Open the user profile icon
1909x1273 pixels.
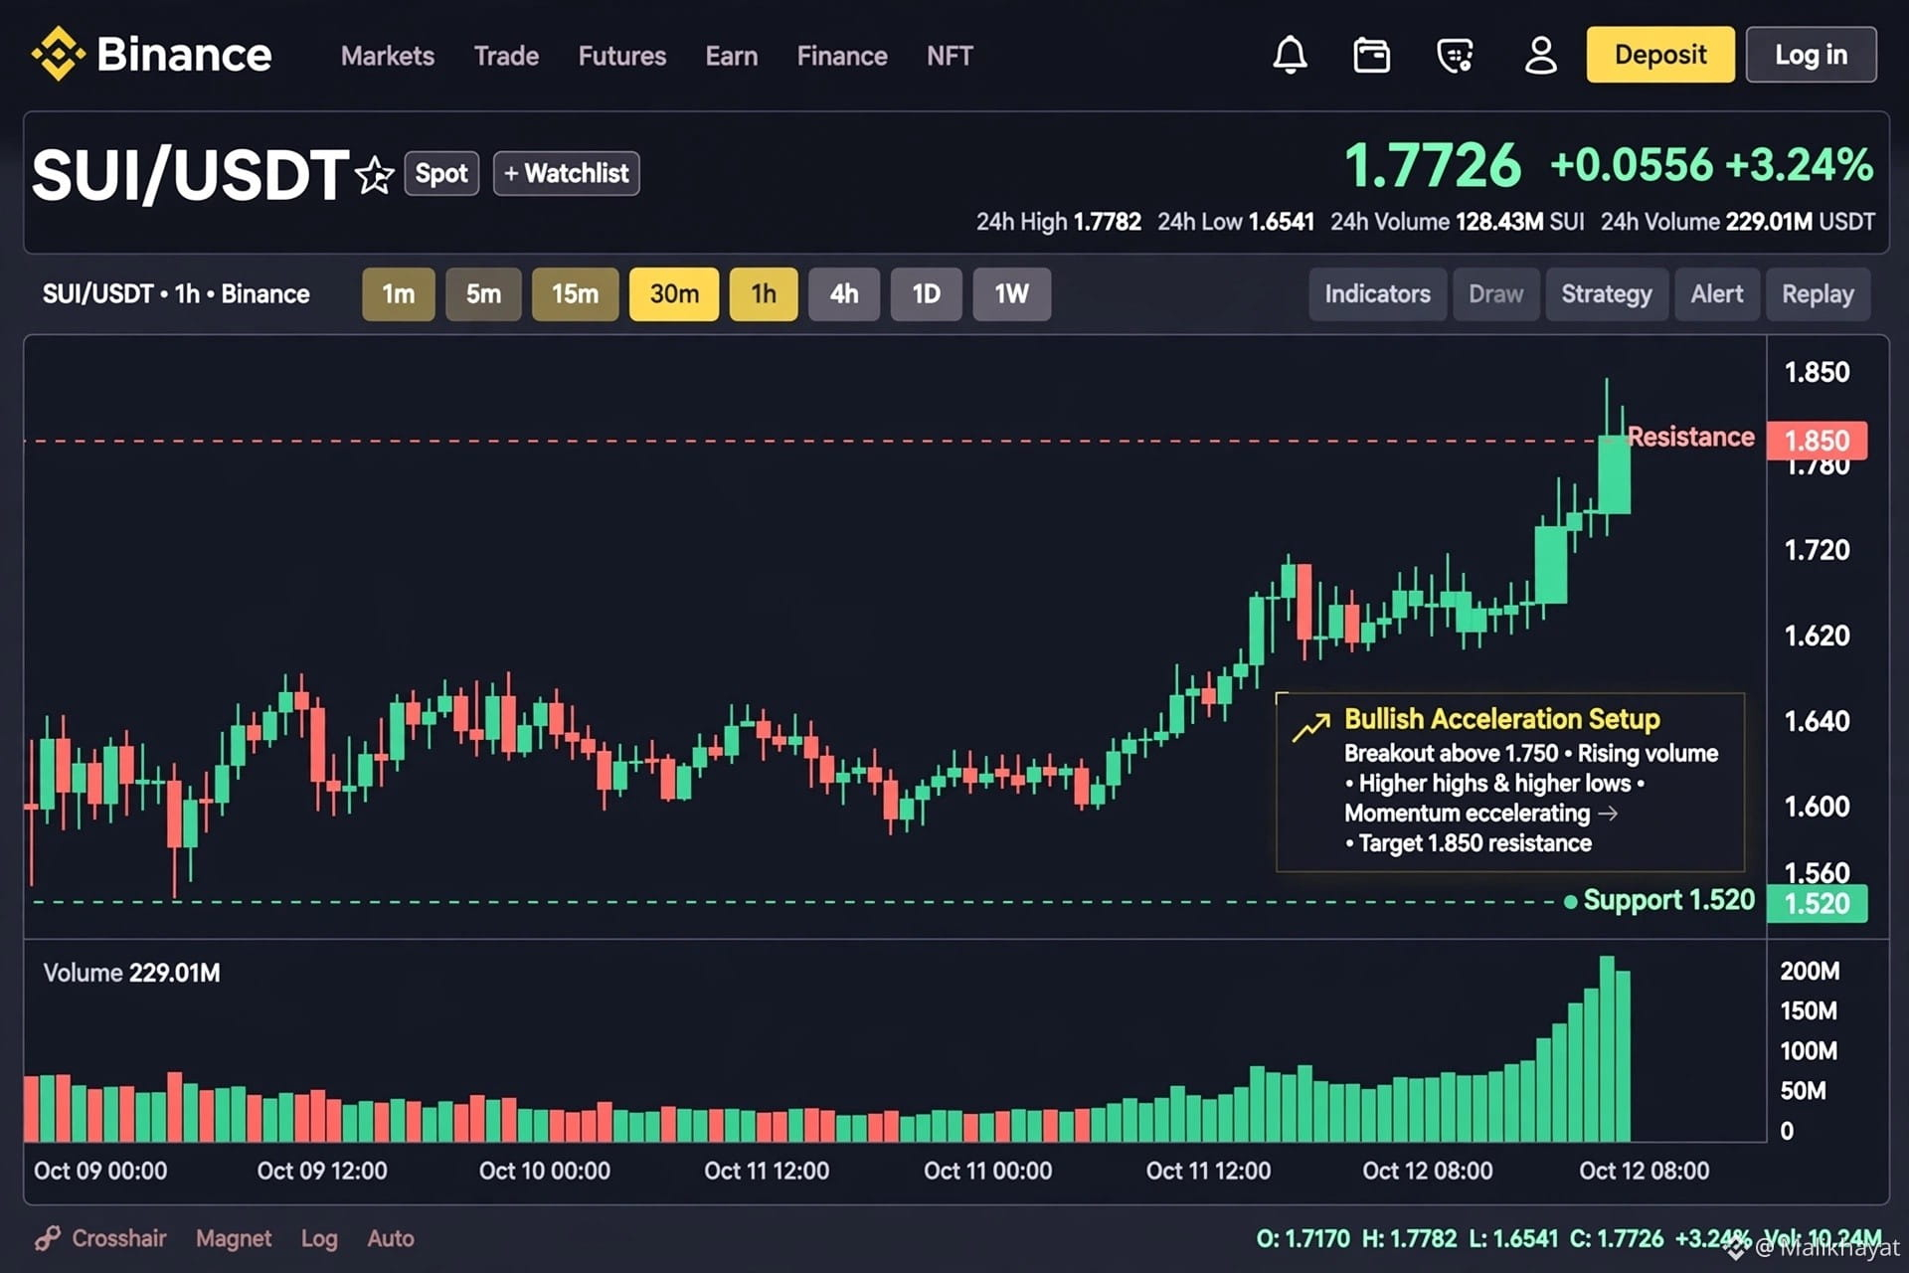point(1541,55)
